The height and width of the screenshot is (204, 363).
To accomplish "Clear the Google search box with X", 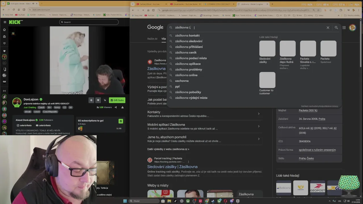I will [328, 27].
